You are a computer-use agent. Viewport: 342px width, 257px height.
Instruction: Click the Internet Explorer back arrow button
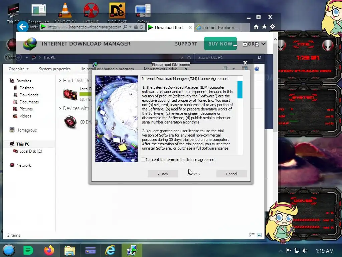pyautogui.click(x=23, y=27)
